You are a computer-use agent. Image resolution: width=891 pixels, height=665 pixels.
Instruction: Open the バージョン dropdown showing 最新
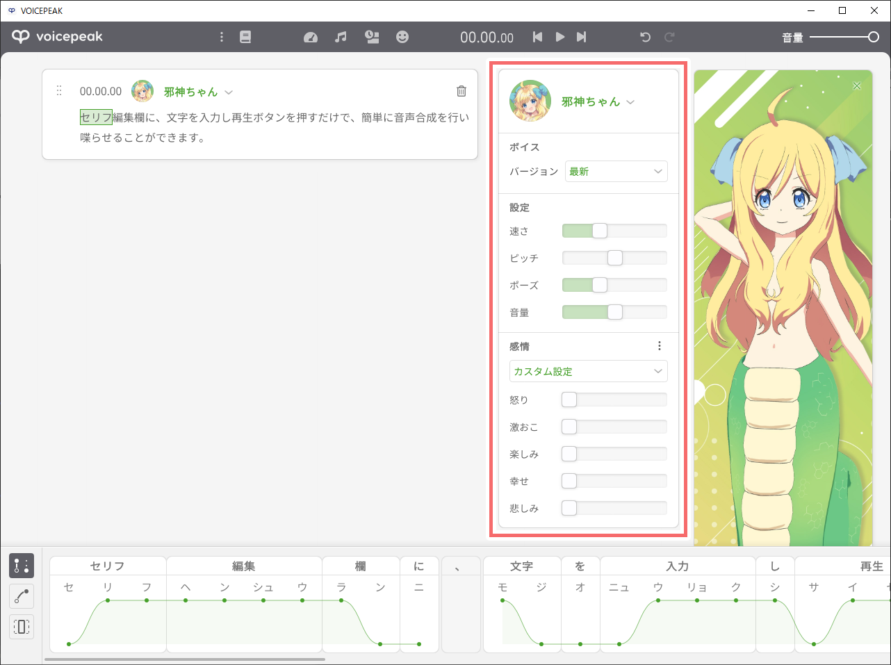click(x=616, y=172)
